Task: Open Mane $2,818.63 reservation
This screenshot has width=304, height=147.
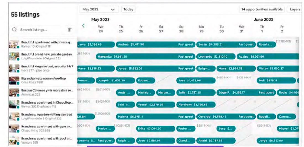Action: pos(96,69)
